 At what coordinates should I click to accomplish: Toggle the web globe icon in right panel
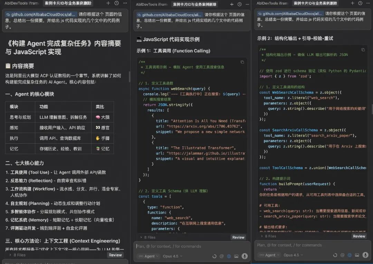350,255
